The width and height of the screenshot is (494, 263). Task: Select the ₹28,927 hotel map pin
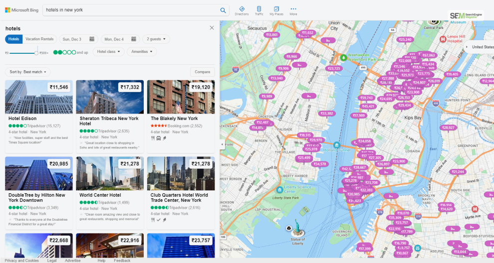448,128
